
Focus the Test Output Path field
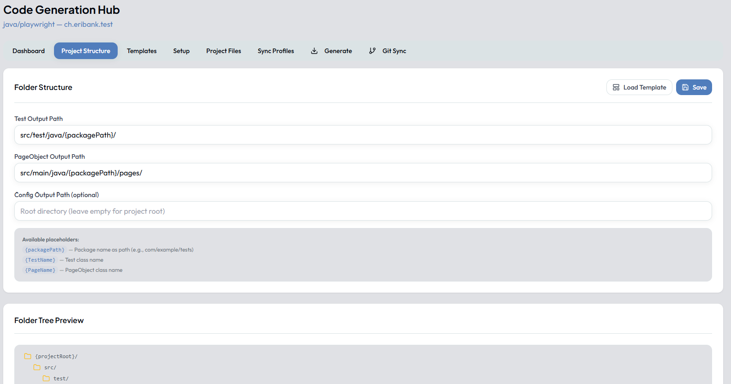coord(363,135)
